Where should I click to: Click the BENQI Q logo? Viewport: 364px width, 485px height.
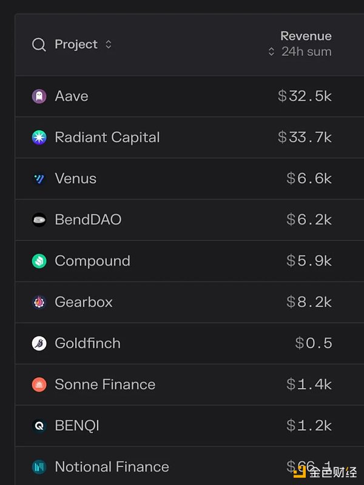point(39,426)
